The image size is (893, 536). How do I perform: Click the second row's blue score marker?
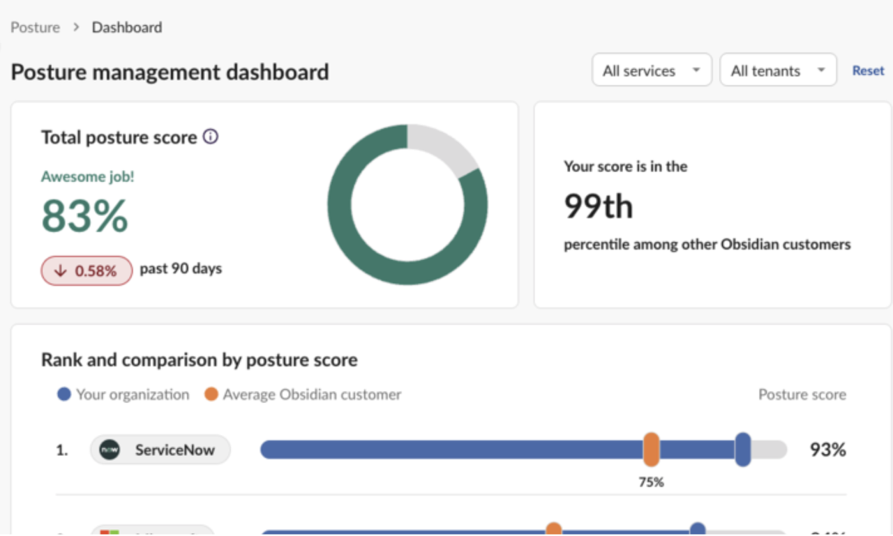tap(697, 529)
